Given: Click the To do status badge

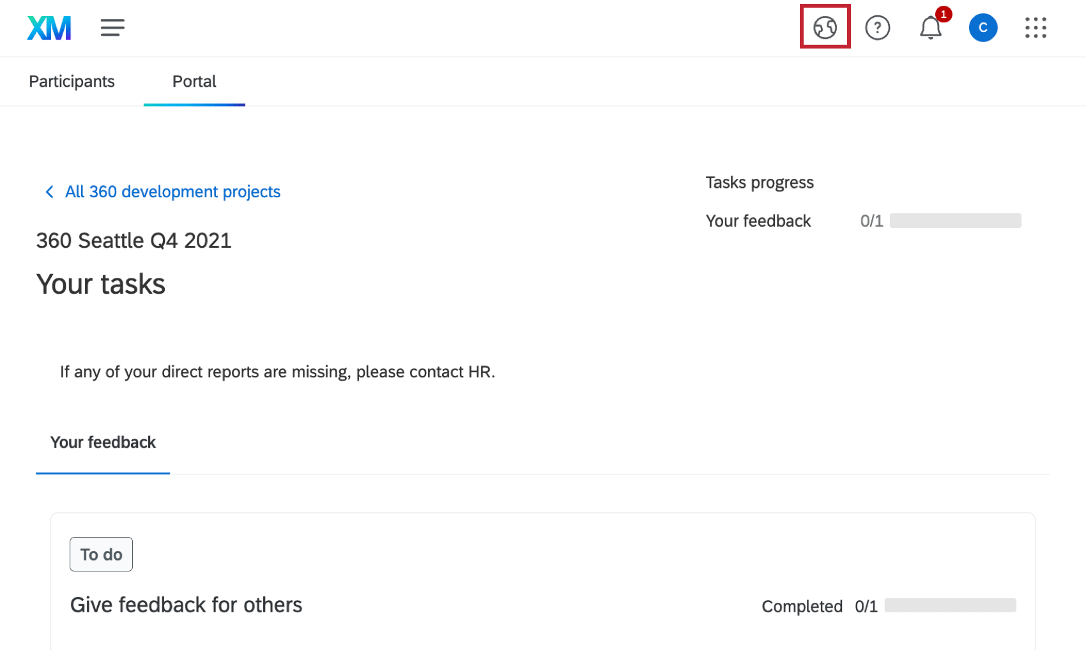Looking at the screenshot, I should (x=101, y=554).
